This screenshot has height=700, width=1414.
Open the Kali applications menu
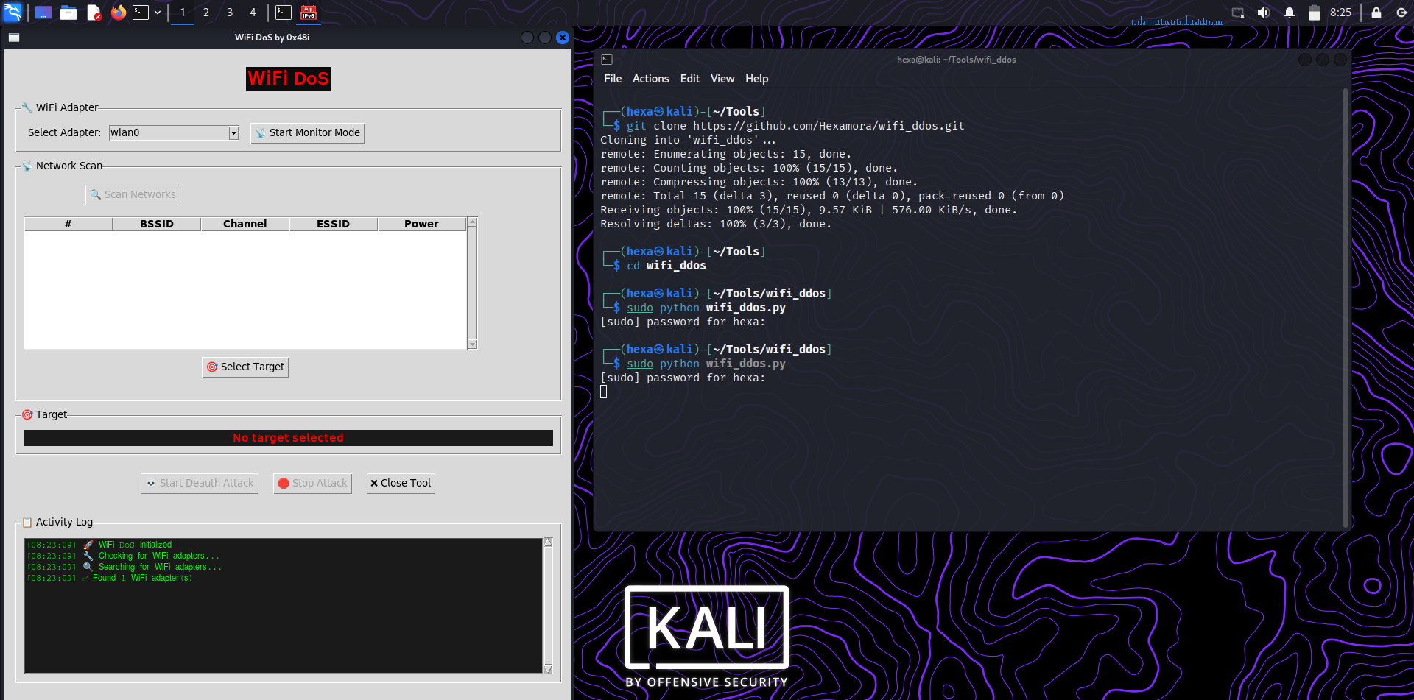coord(13,12)
